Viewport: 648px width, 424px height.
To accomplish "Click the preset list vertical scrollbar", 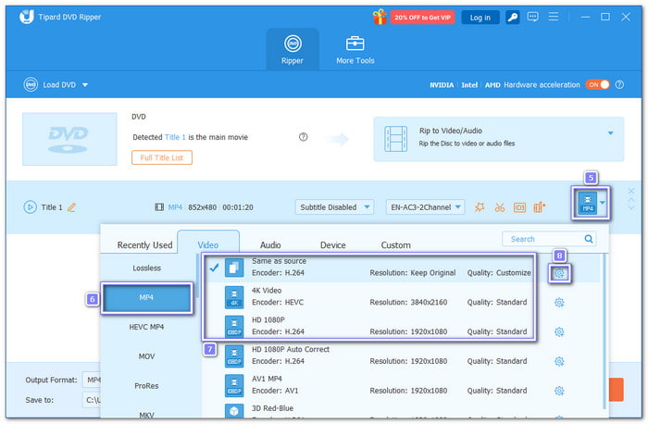I will (604, 330).
